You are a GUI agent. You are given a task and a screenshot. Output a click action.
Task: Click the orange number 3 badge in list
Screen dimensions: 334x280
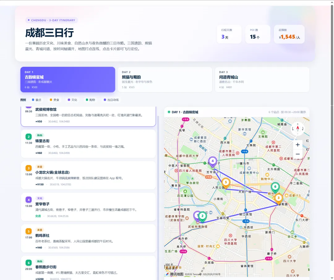coord(28,168)
